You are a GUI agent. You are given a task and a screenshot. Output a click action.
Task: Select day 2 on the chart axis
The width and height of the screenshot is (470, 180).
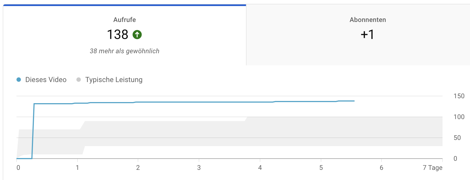coord(138,168)
